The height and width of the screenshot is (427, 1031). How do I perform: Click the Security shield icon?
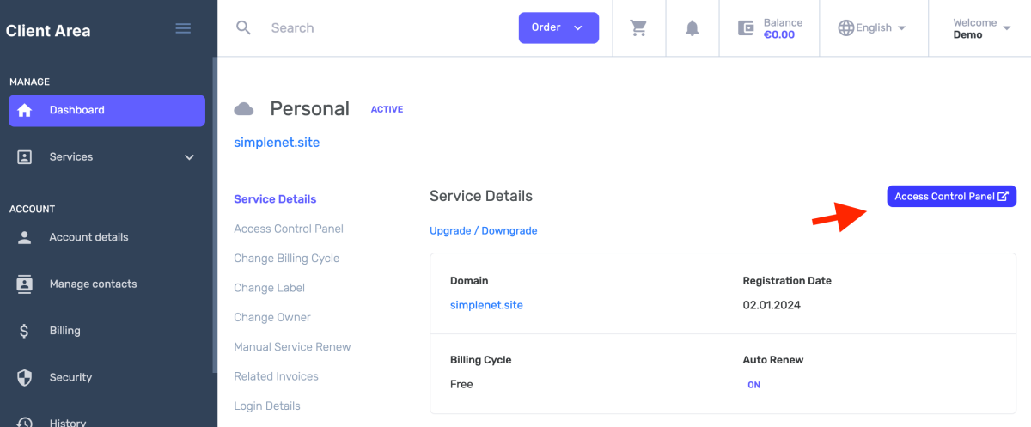[24, 377]
